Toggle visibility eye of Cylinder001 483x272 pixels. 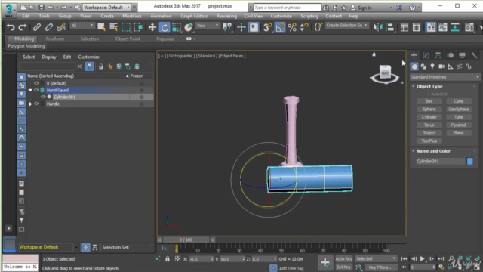(x=43, y=97)
